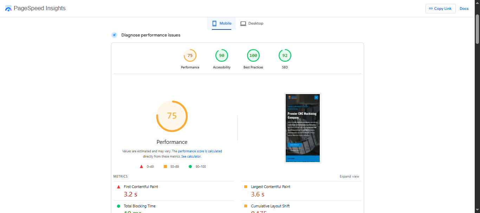Toggle Expand view for metrics
Viewport: 480px width, 213px height.
pos(349,177)
